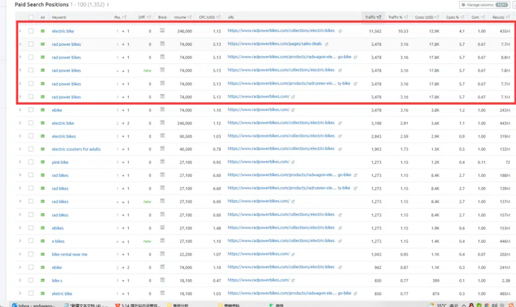Open SERP block icon for bike rental near me
The width and height of the screenshot is (516, 307).
coord(162,254)
